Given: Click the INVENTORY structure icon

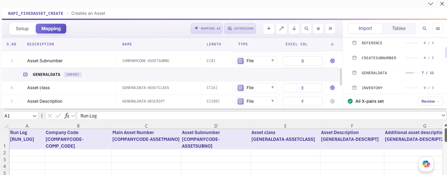Looking at the screenshot, I should [x=354, y=88].
